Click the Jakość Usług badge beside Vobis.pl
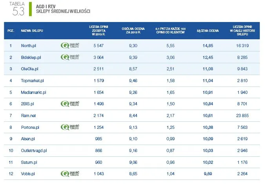Image resolution: width=265 pixels, height=187 pixels. click(x=71, y=173)
